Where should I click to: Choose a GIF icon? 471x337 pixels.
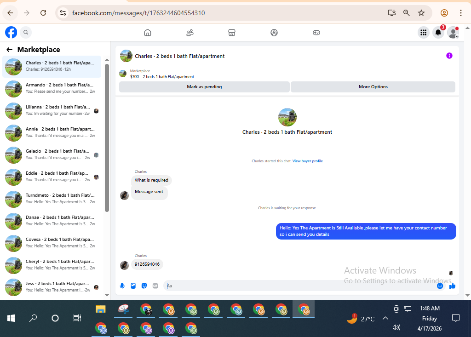tap(155, 286)
